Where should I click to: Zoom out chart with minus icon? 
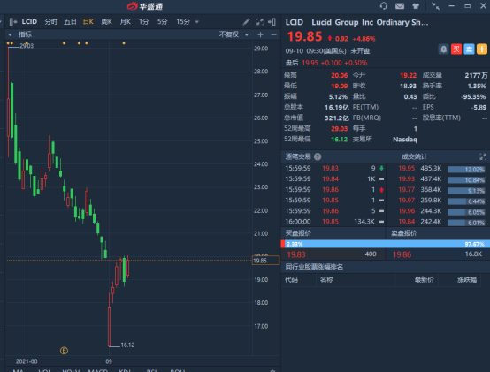274,34
